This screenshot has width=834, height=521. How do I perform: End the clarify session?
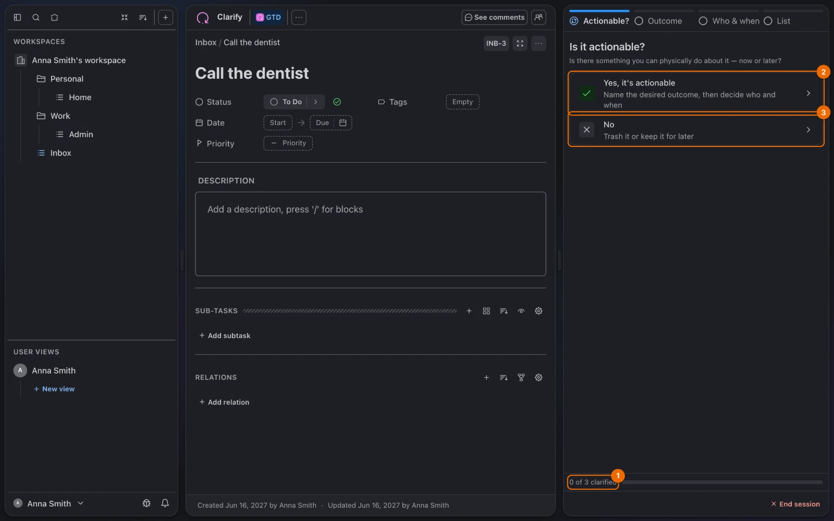795,504
